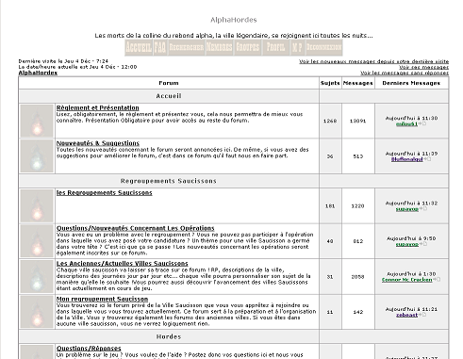Image resolution: width=463 pixels, height=359 pixels.
Task: Click the Messages column header
Action: pos(358,83)
